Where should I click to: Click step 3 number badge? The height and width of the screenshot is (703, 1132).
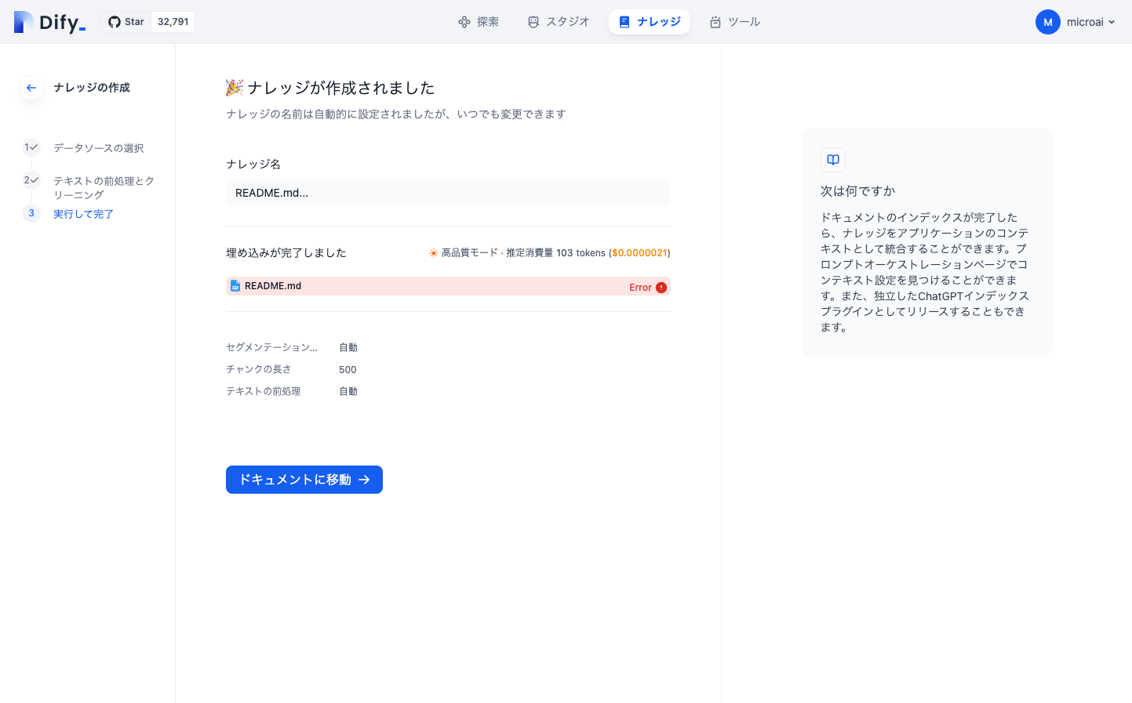[x=31, y=213]
